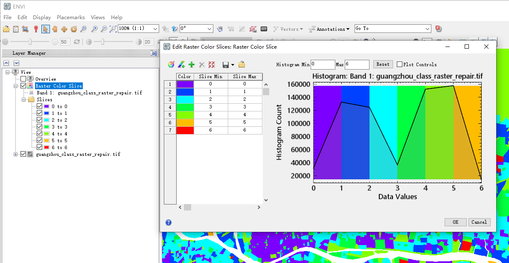Toggle the '2 to 2' slice checkbox

(39, 120)
